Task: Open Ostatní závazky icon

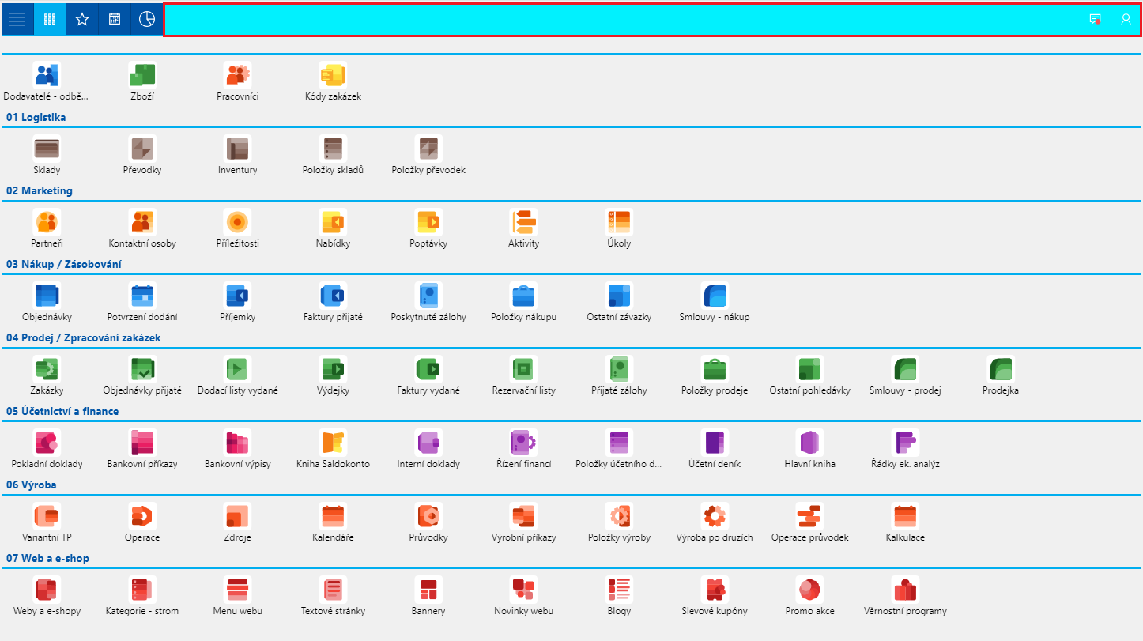Action: pos(620,296)
